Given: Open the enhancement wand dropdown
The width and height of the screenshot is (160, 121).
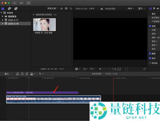Looking at the screenshot, I should [x=85, y=69].
